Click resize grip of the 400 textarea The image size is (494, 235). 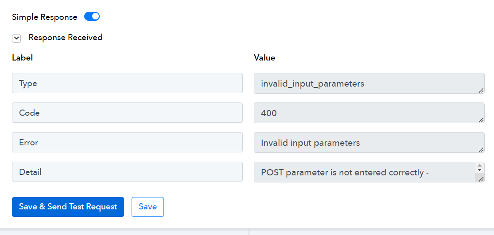click(x=481, y=120)
